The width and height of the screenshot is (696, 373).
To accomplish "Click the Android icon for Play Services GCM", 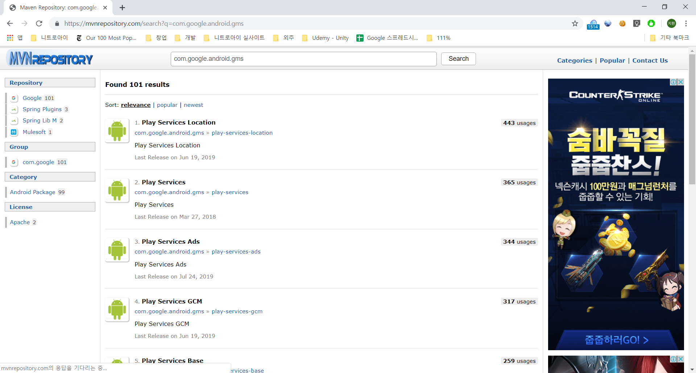I will 117,309.
